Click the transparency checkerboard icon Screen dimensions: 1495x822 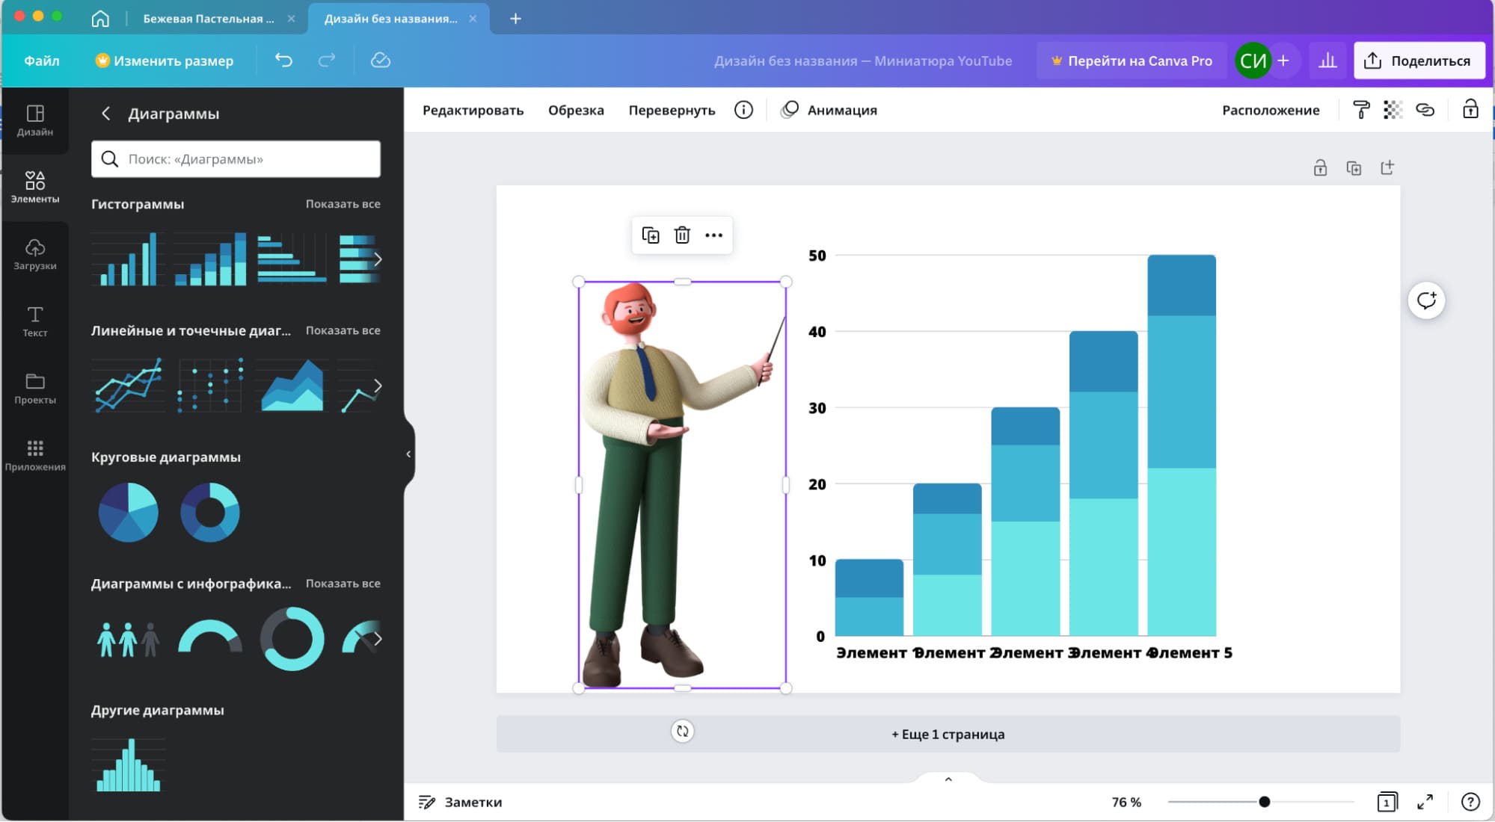(1393, 110)
